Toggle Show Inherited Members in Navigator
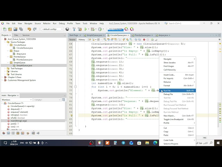 pos(4,133)
